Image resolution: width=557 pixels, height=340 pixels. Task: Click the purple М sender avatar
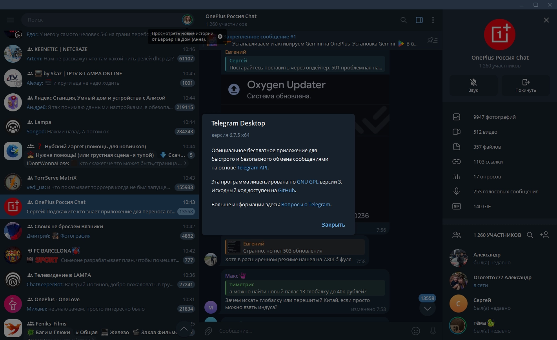[211, 307]
